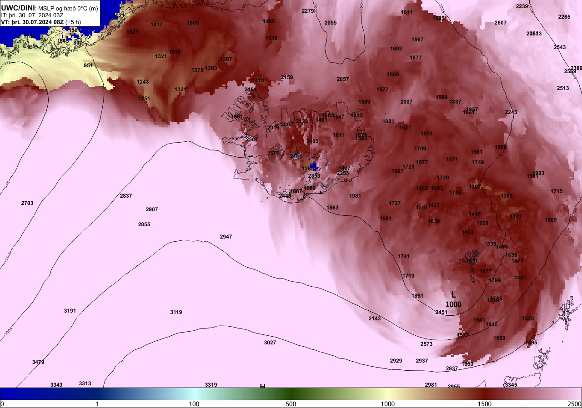This screenshot has width=582, height=408.
Task: Click the value 3479
Action: (38, 362)
